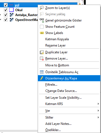Select the Antalya_Raster layer name
Screen dimensions: 101x133
tap(26, 15)
